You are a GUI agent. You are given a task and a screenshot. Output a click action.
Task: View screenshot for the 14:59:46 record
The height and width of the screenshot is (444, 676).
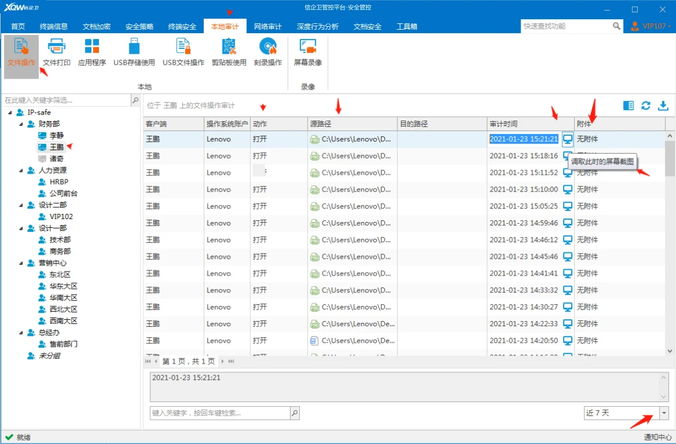pyautogui.click(x=568, y=223)
